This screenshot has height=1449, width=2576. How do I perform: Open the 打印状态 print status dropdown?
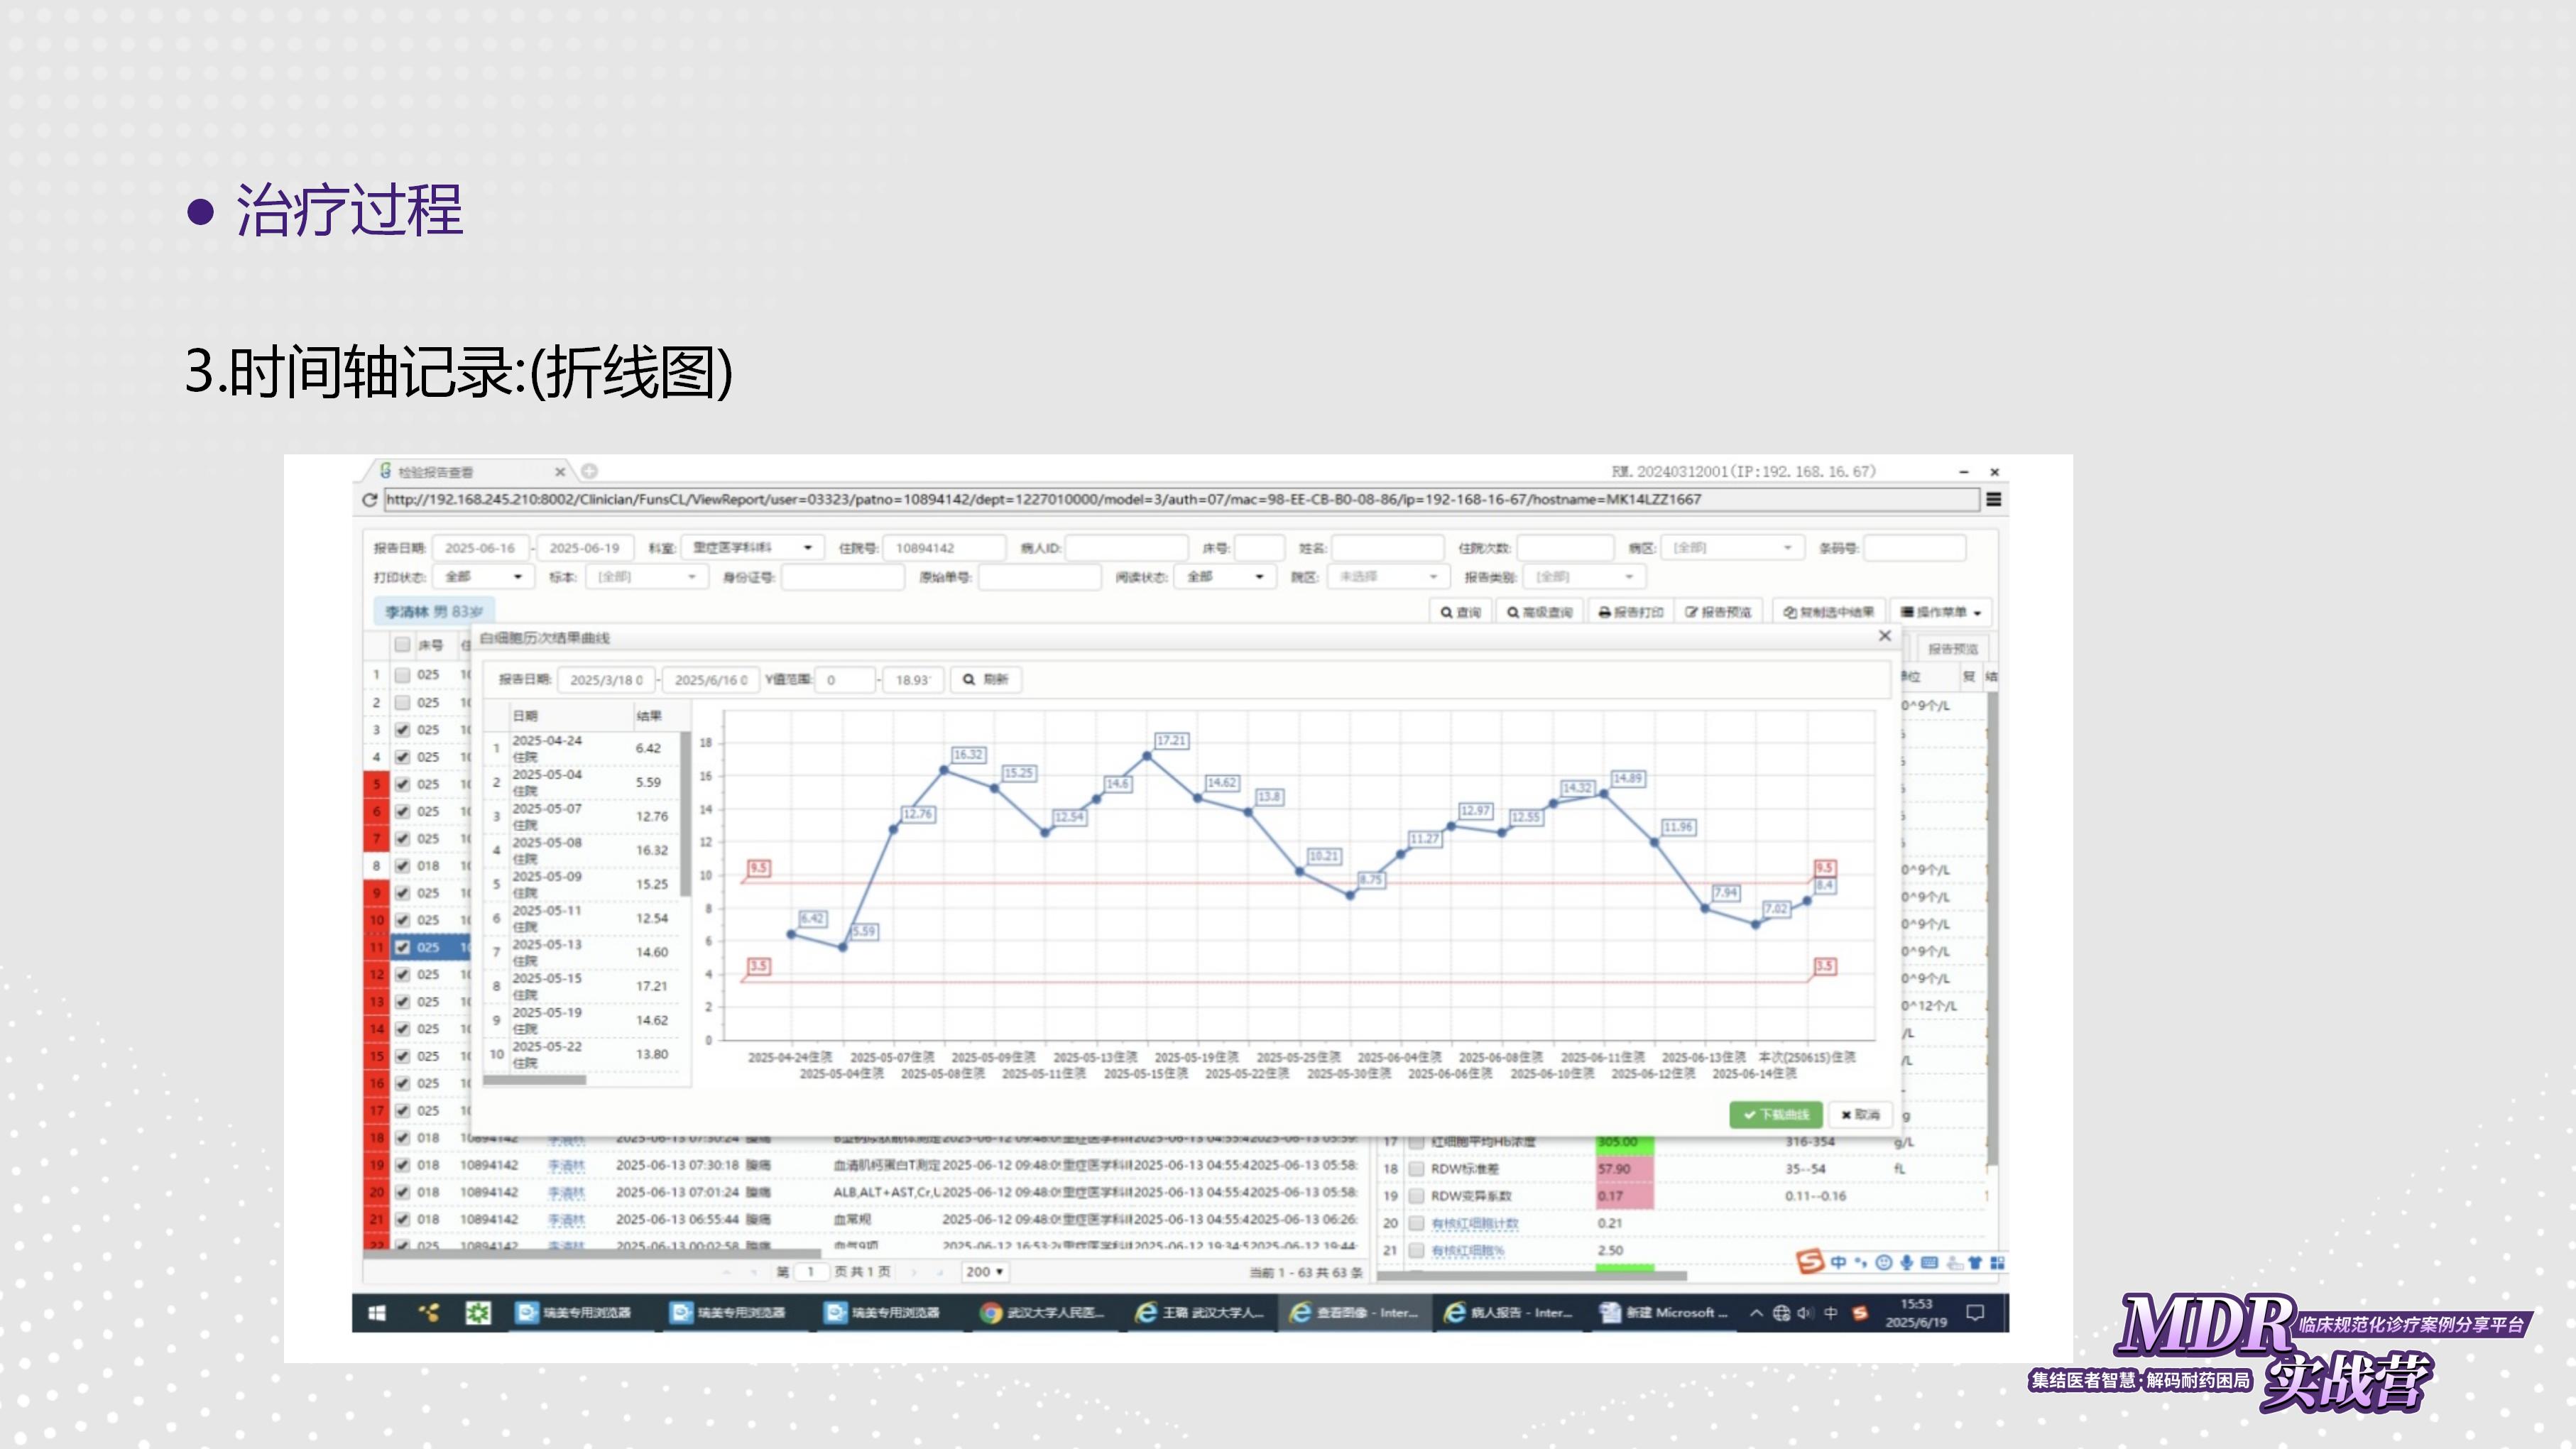click(484, 577)
